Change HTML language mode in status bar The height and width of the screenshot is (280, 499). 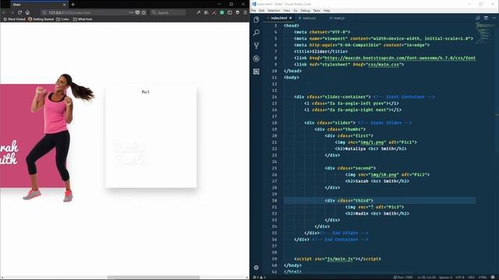(x=483, y=278)
